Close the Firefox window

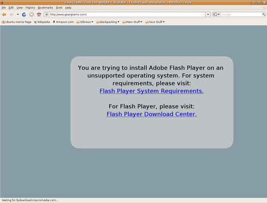point(264,2)
